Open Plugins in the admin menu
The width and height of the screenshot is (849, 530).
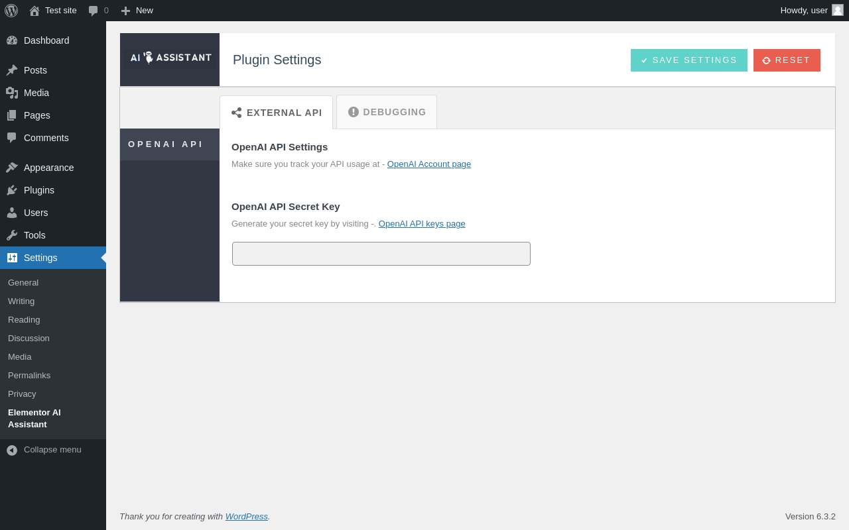pos(53,190)
